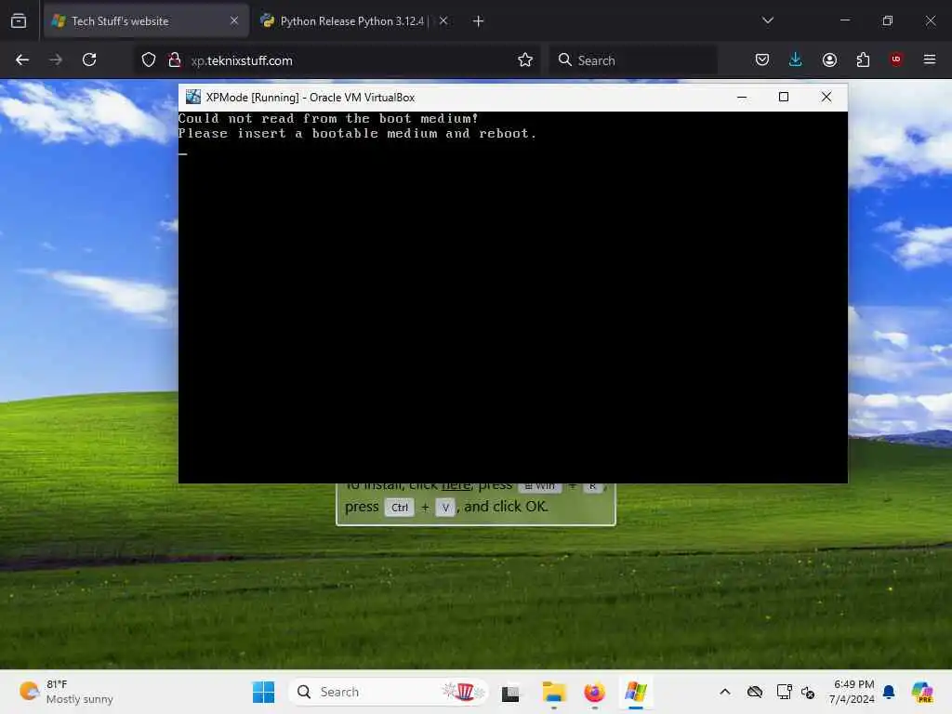Image resolution: width=952 pixels, height=714 pixels.
Task: Open Firefox application hamburger menu
Action: (930, 59)
